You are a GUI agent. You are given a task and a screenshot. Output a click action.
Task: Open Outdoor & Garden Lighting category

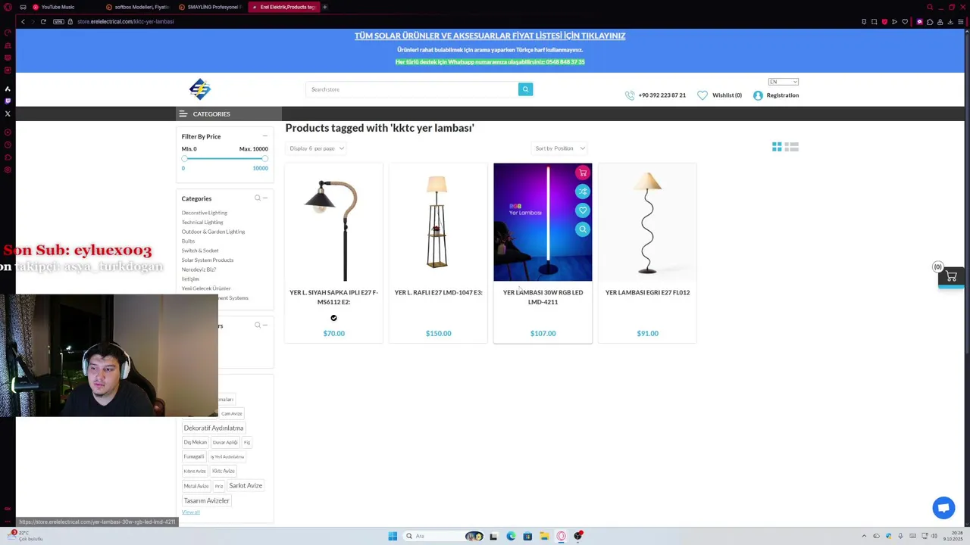(213, 232)
